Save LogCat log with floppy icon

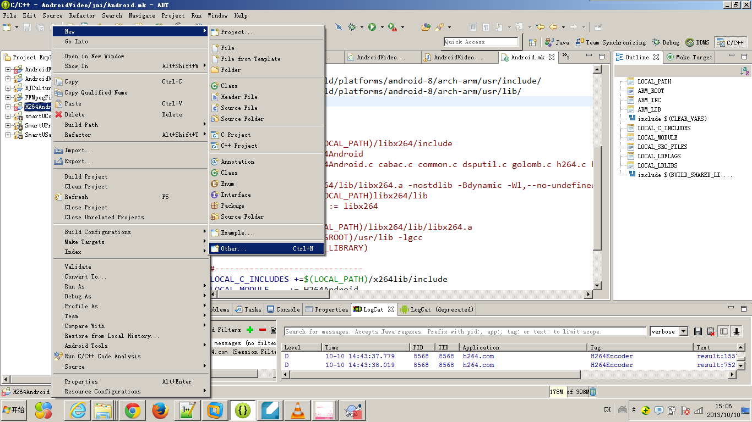pos(698,331)
